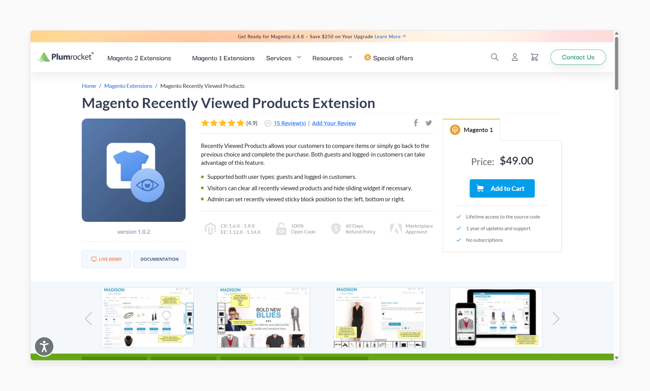Open the accessibility widget icon

(44, 346)
